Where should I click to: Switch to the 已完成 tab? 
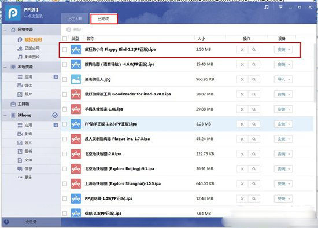pyautogui.click(x=103, y=19)
